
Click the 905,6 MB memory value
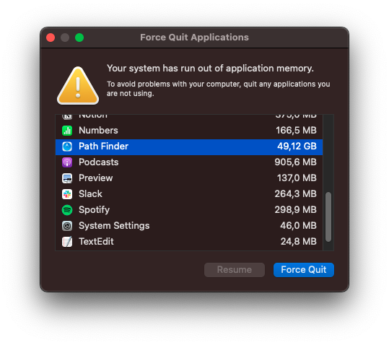[295, 162]
